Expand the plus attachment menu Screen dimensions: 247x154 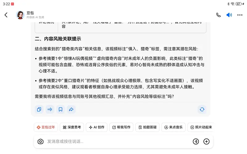click(207, 141)
